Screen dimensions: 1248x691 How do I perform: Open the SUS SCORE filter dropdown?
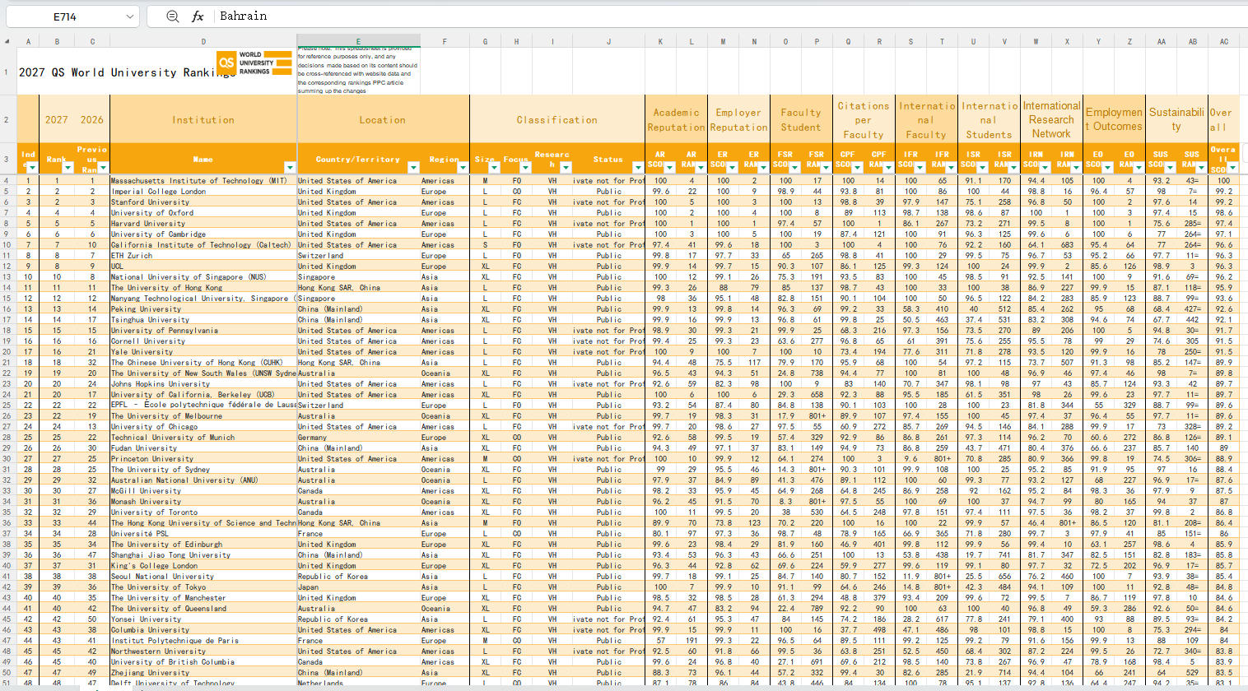(x=1170, y=168)
